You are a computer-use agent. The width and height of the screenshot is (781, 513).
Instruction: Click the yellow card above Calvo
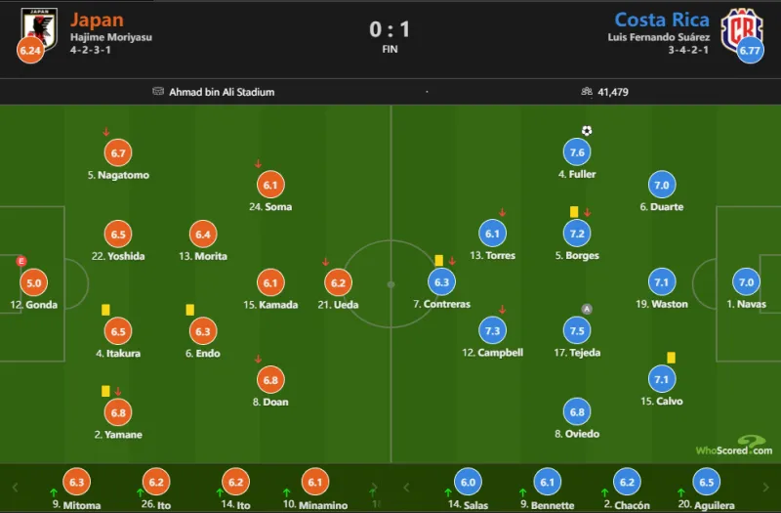pos(672,358)
